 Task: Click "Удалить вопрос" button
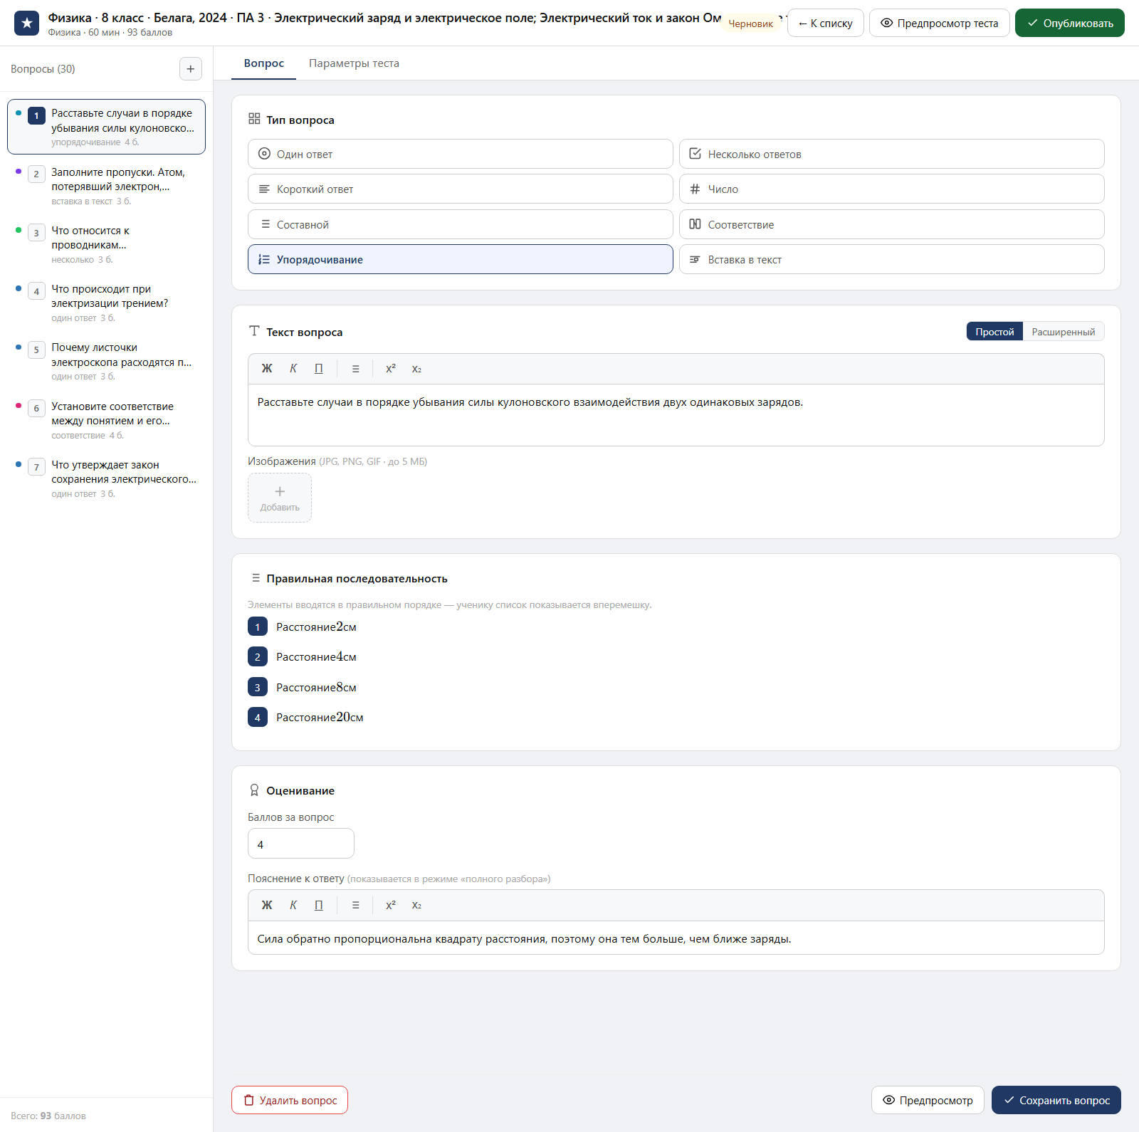(290, 1100)
